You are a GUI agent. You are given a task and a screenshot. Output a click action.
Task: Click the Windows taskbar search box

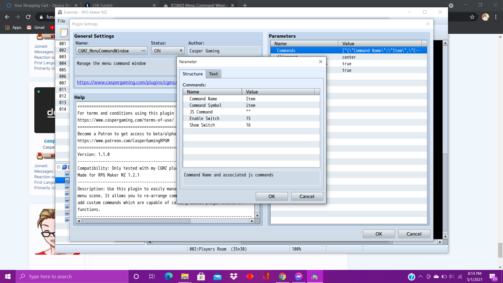point(72,276)
